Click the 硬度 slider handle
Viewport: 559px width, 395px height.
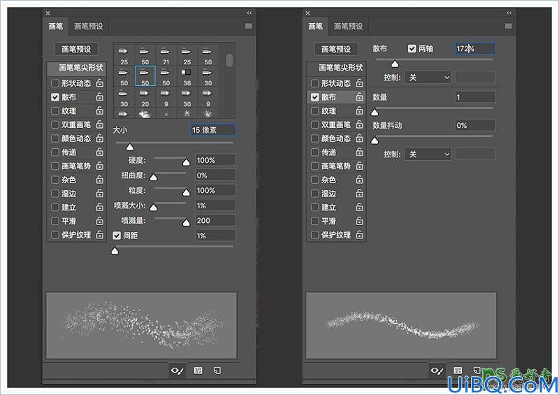186,163
